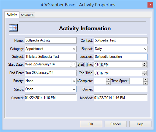
Task: Expand the Priority dropdown showing None
Action: pyautogui.click(x=74, y=81)
